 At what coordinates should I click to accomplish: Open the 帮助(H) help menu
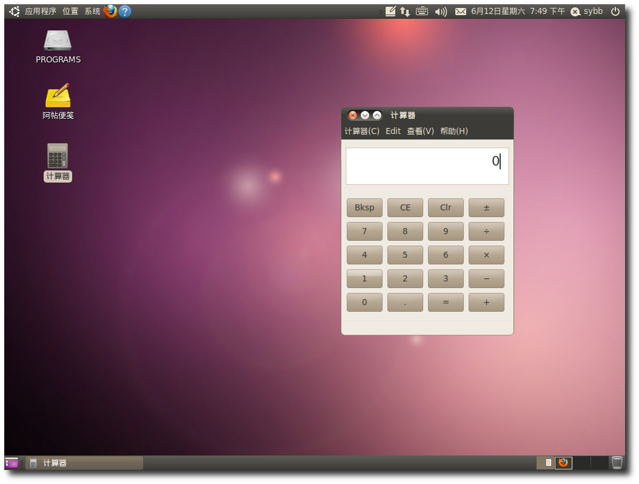tap(454, 131)
